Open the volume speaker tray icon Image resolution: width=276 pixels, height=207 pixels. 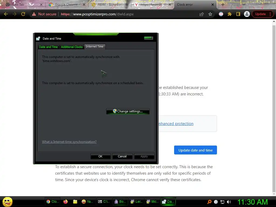pyautogui.click(x=229, y=202)
